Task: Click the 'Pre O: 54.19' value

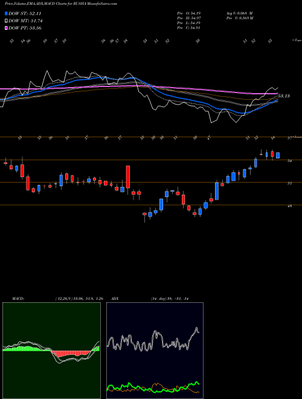Action: (188, 13)
